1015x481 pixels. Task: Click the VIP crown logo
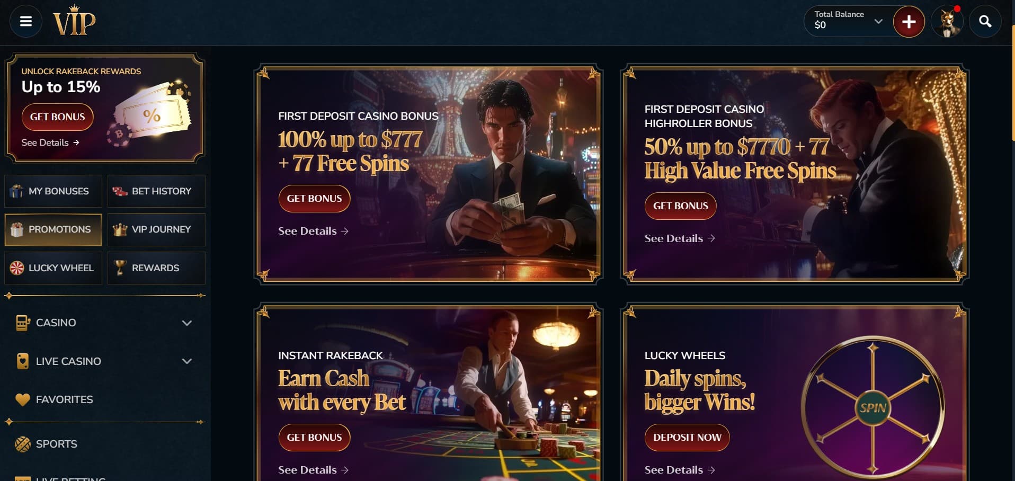[x=74, y=21]
